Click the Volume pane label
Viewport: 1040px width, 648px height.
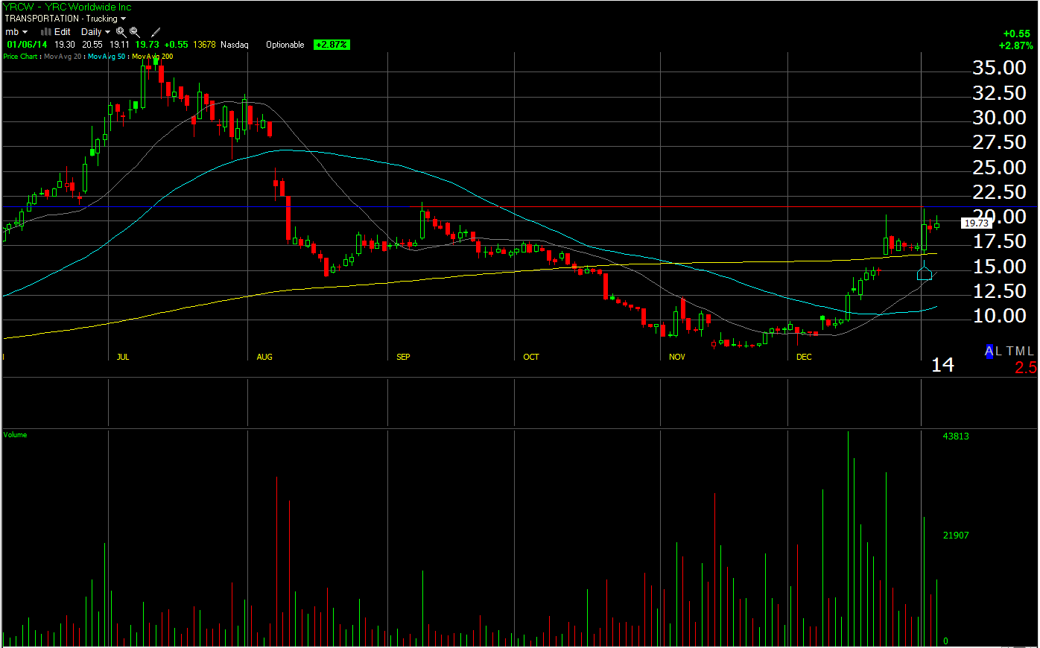pyautogui.click(x=15, y=435)
